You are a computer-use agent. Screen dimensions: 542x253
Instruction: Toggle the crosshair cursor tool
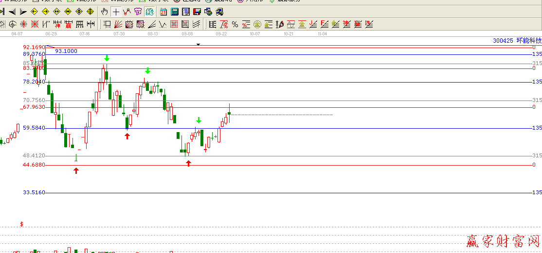(x=116, y=11)
